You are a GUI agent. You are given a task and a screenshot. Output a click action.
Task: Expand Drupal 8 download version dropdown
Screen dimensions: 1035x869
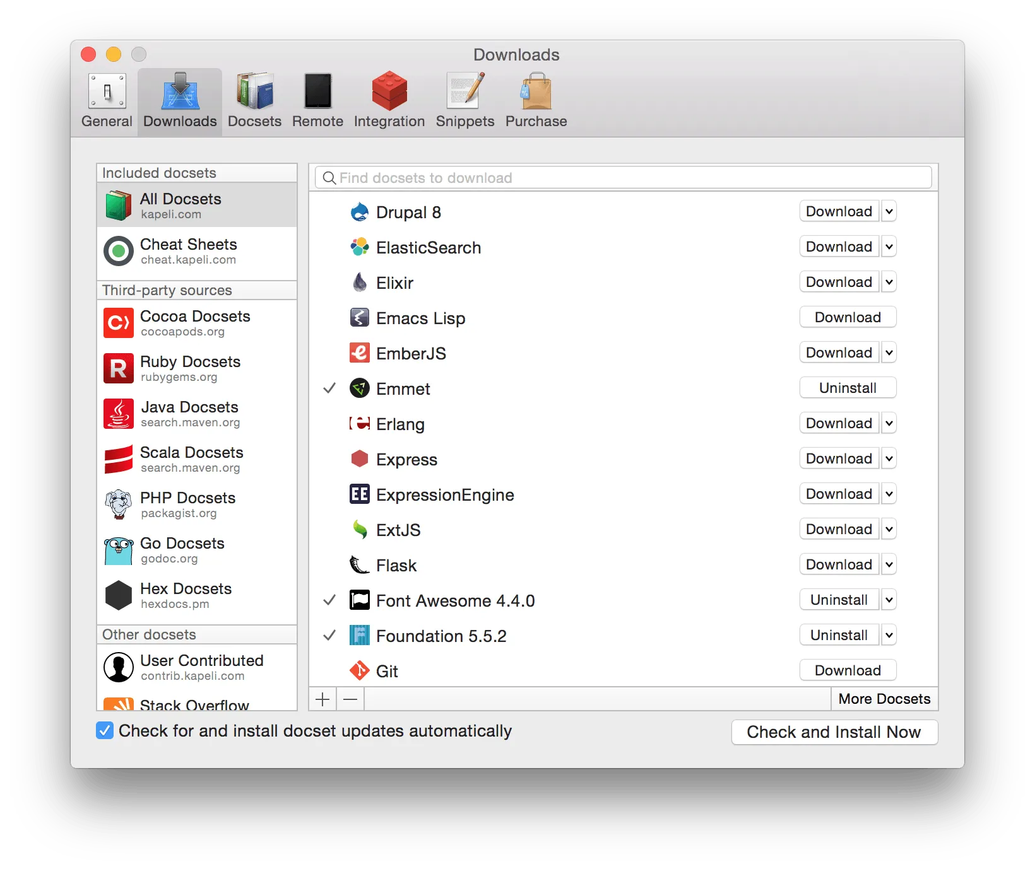(889, 211)
